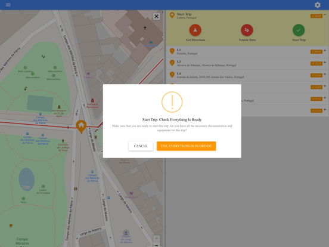Click the 10:26 time badge on L4

(x=316, y=75)
